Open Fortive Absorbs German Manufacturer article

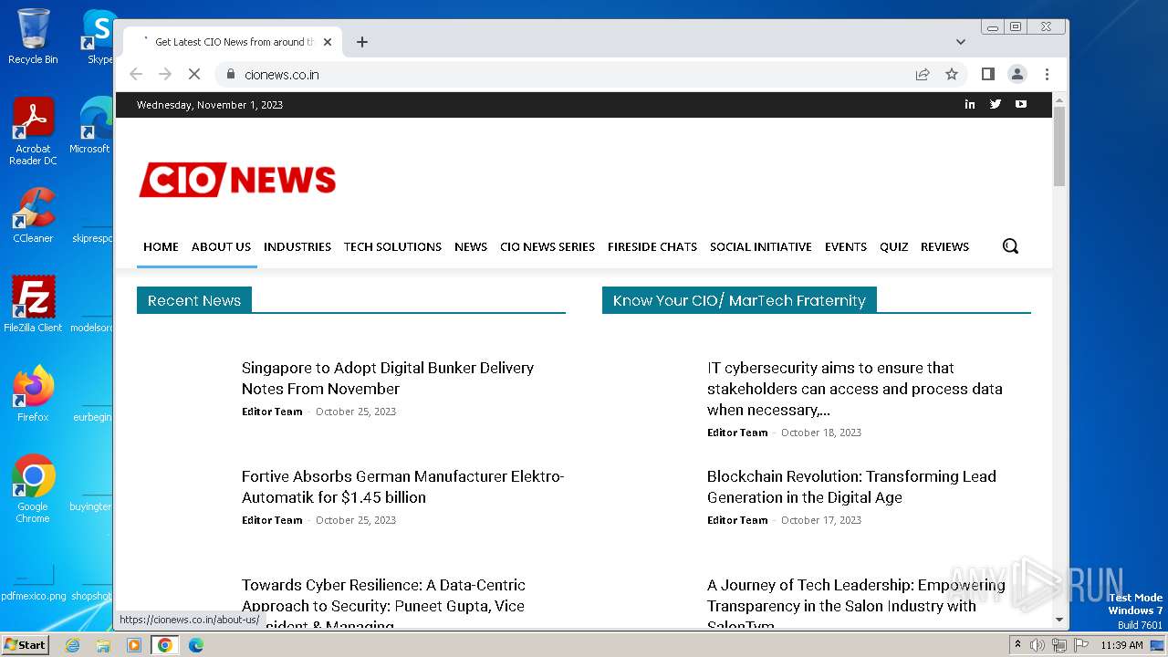pyautogui.click(x=402, y=486)
